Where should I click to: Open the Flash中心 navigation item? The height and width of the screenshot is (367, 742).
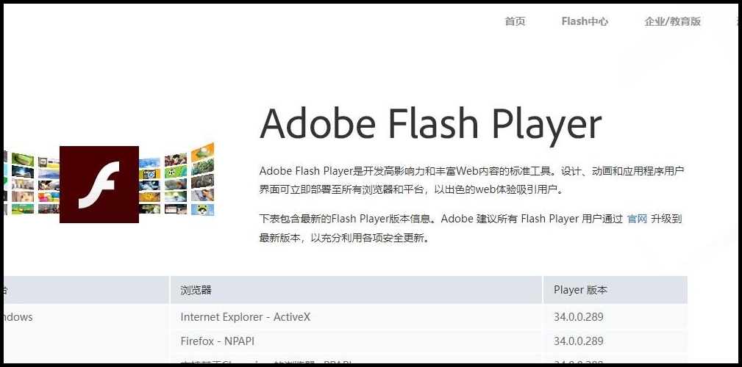pyautogui.click(x=585, y=21)
